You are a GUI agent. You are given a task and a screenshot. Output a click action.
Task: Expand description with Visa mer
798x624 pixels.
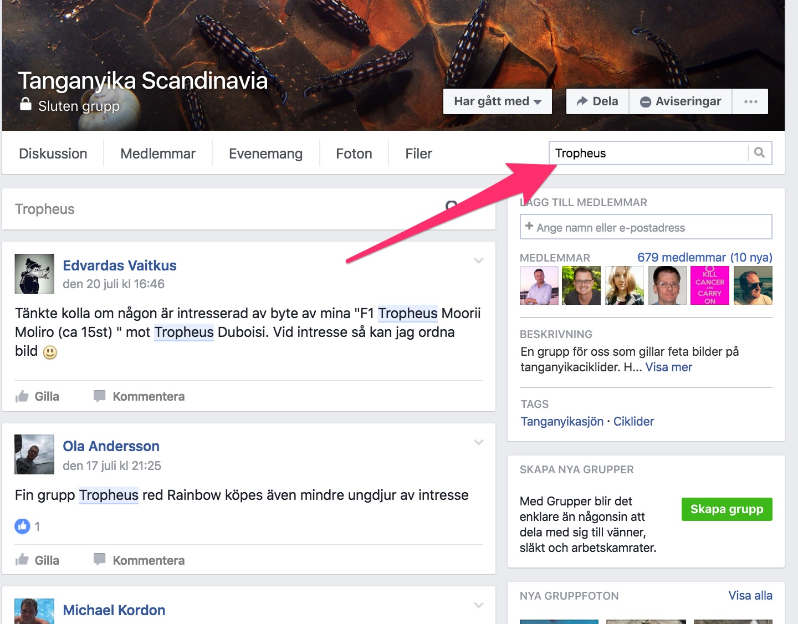[x=669, y=367]
